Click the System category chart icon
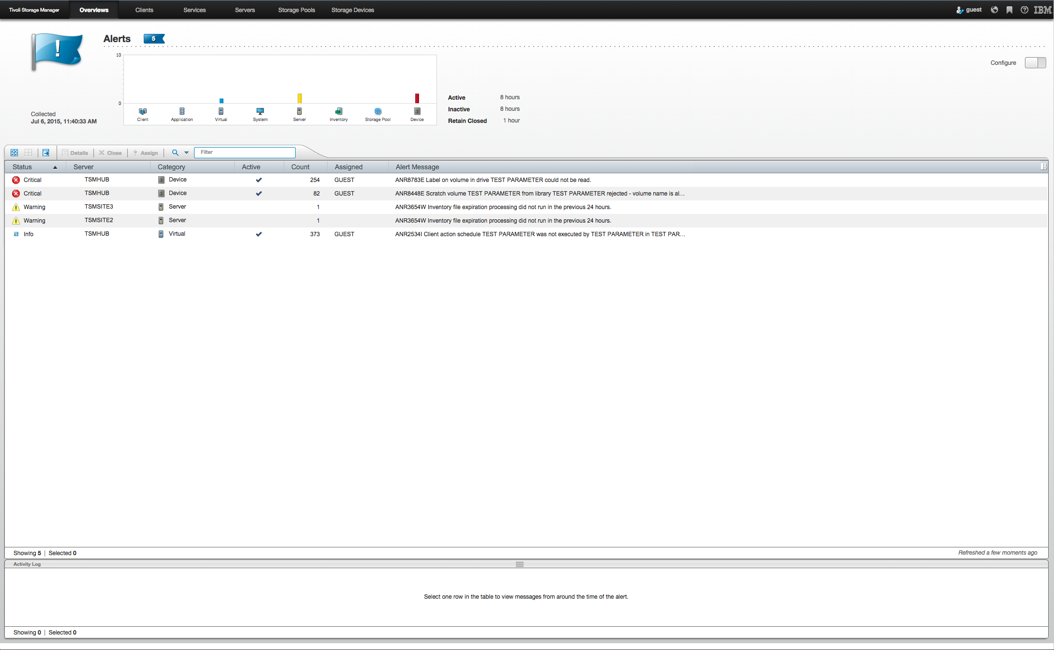This screenshot has height=650, width=1054. [x=260, y=111]
